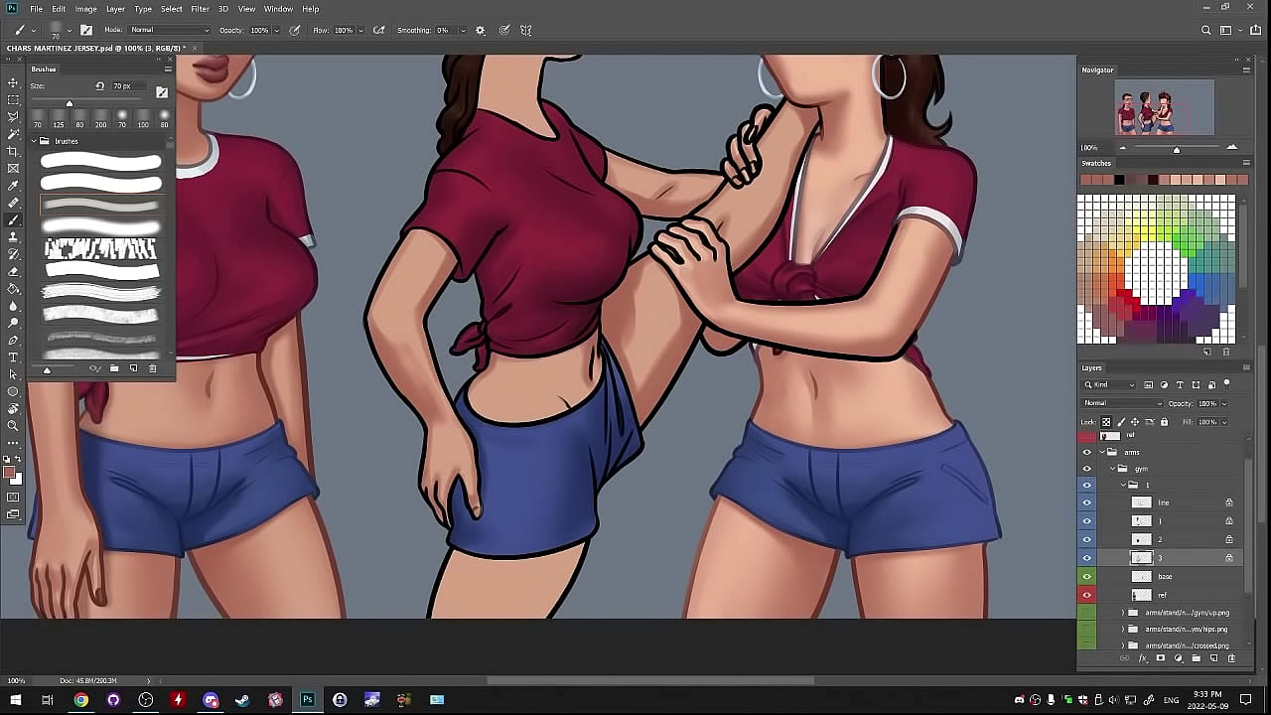Toggle pressure for opacity icon
This screenshot has height=715, width=1271.
pyautogui.click(x=294, y=30)
